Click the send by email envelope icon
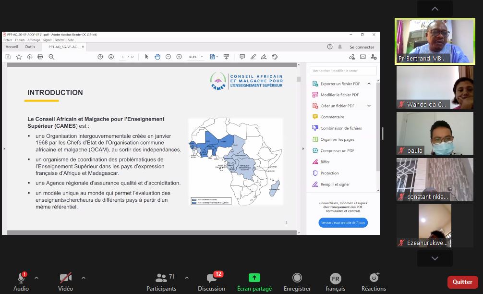483x294 pixels. 363,57
